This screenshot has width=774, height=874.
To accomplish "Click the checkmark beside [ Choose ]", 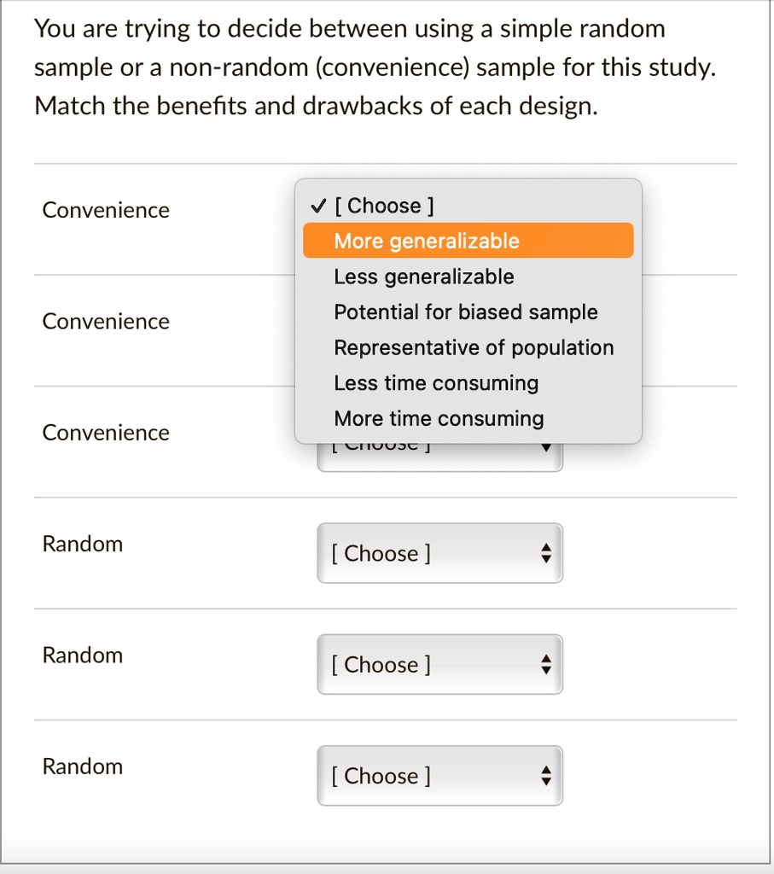I will [x=318, y=205].
